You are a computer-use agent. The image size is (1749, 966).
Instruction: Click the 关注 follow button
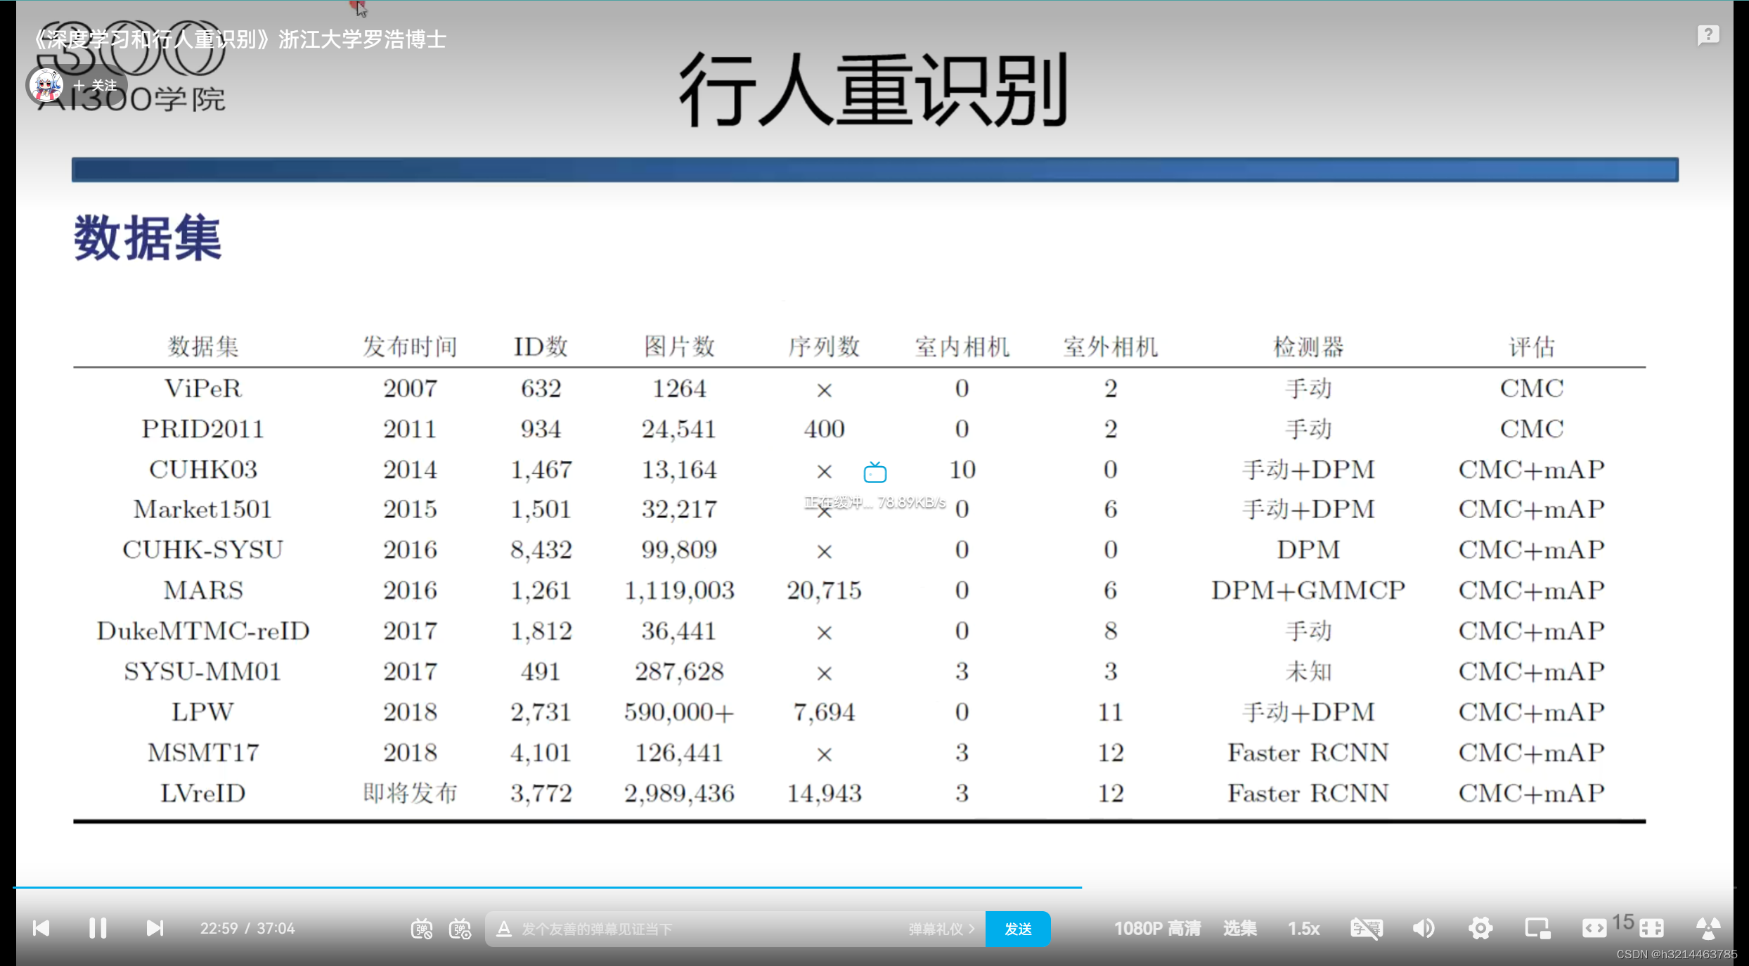pyautogui.click(x=96, y=86)
